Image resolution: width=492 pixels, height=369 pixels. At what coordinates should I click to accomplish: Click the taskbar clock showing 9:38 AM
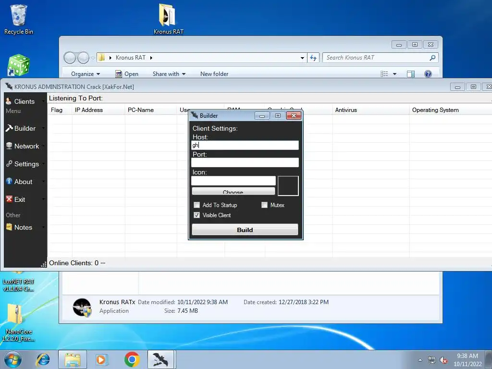(467, 356)
